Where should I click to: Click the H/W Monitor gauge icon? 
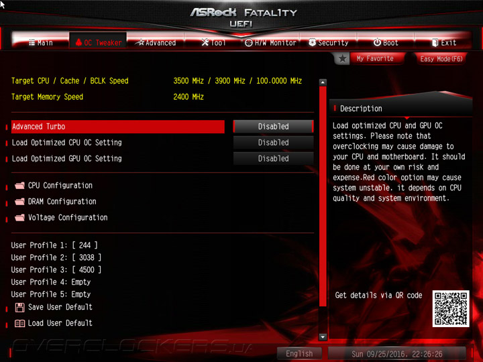click(x=249, y=43)
